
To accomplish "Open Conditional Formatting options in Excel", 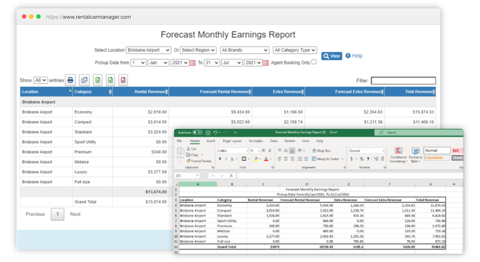I will click(398, 155).
